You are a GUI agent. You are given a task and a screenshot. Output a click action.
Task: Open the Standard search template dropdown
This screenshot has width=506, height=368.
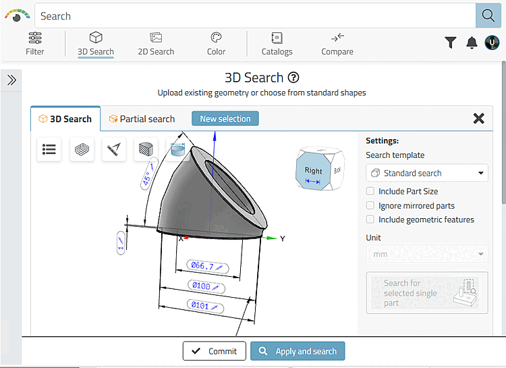pyautogui.click(x=426, y=173)
